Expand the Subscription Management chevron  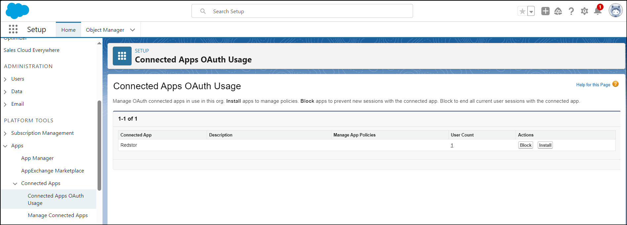(5, 133)
